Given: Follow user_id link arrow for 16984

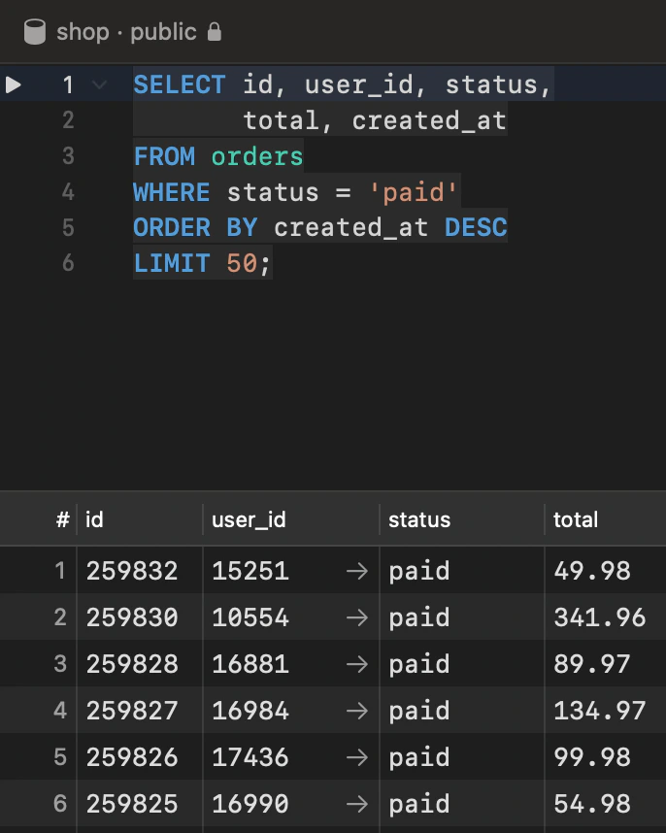Looking at the screenshot, I should pyautogui.click(x=357, y=711).
